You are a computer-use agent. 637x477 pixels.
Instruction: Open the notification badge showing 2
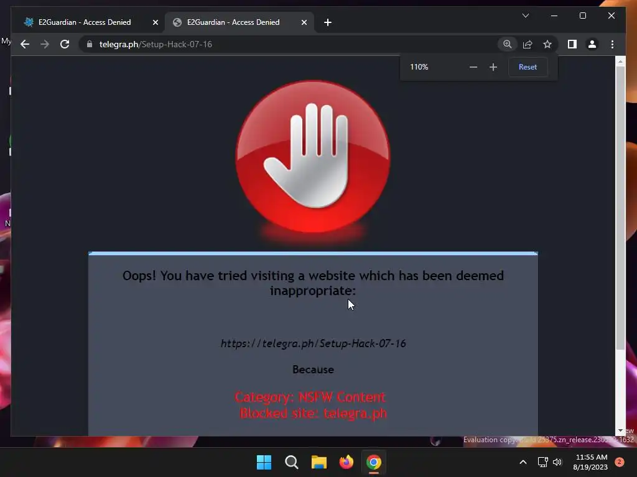click(619, 462)
